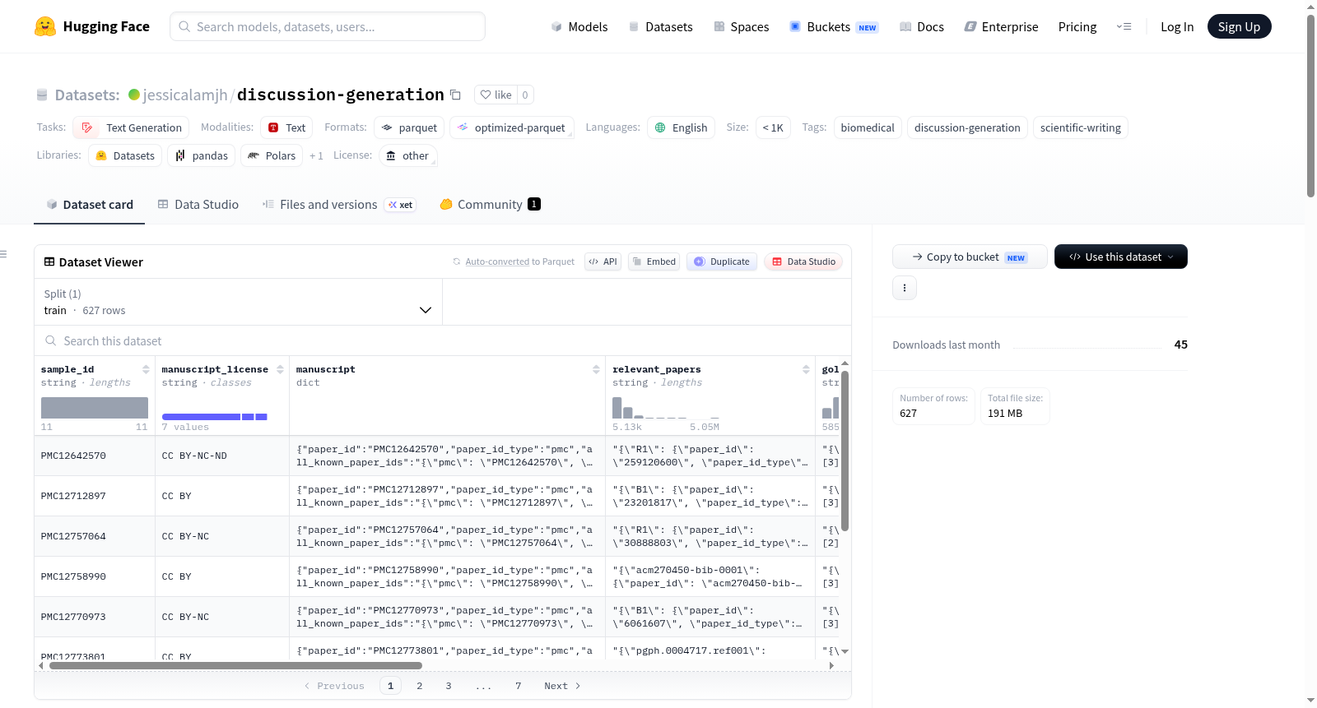Click the API button in viewer
This screenshot has width=1317, height=708.
coord(603,261)
